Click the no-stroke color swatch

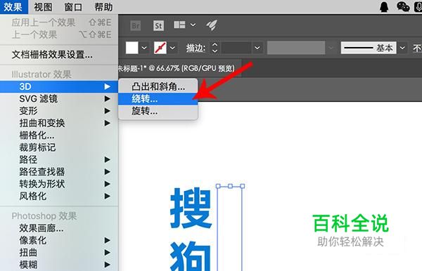click(160, 48)
